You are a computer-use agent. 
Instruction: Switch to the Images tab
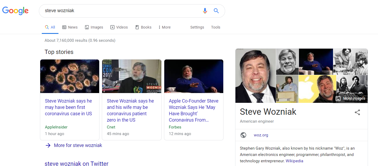click(x=94, y=27)
